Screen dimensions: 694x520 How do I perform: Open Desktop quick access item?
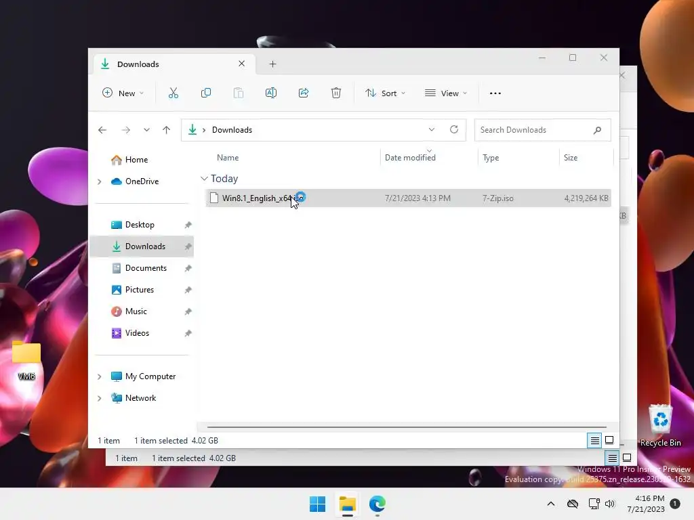tap(133, 225)
